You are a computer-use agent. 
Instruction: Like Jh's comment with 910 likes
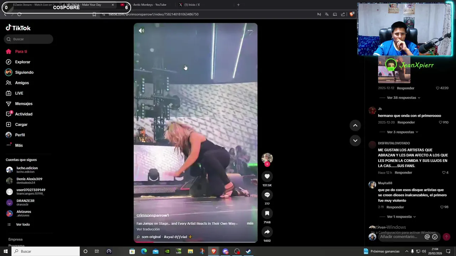440,122
